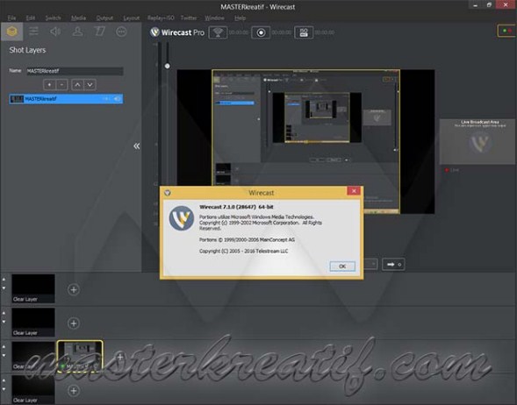517x405 pixels.
Task: Click OK in the Wirecast about dialog
Action: click(x=342, y=266)
